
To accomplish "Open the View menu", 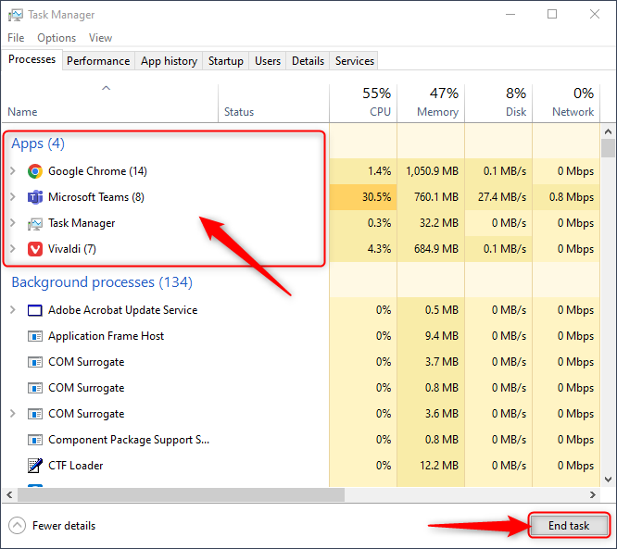I will coord(100,38).
